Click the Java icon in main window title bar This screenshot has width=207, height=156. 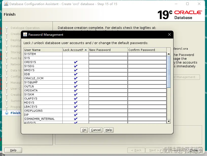[x=6, y=4]
